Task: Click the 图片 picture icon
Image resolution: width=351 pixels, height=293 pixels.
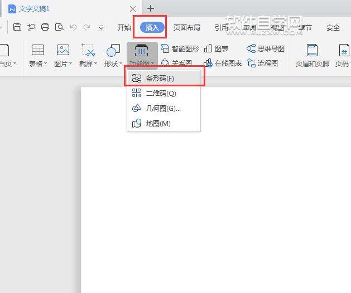Action: (63, 50)
